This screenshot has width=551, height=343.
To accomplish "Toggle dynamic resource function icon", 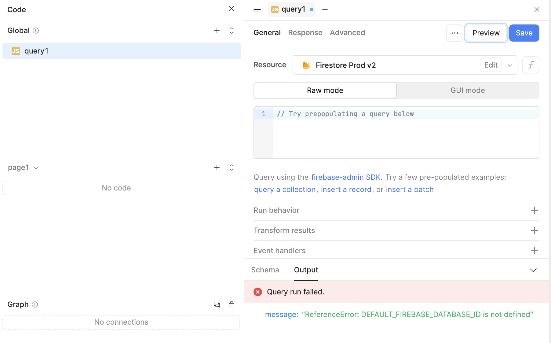I will click(531, 65).
